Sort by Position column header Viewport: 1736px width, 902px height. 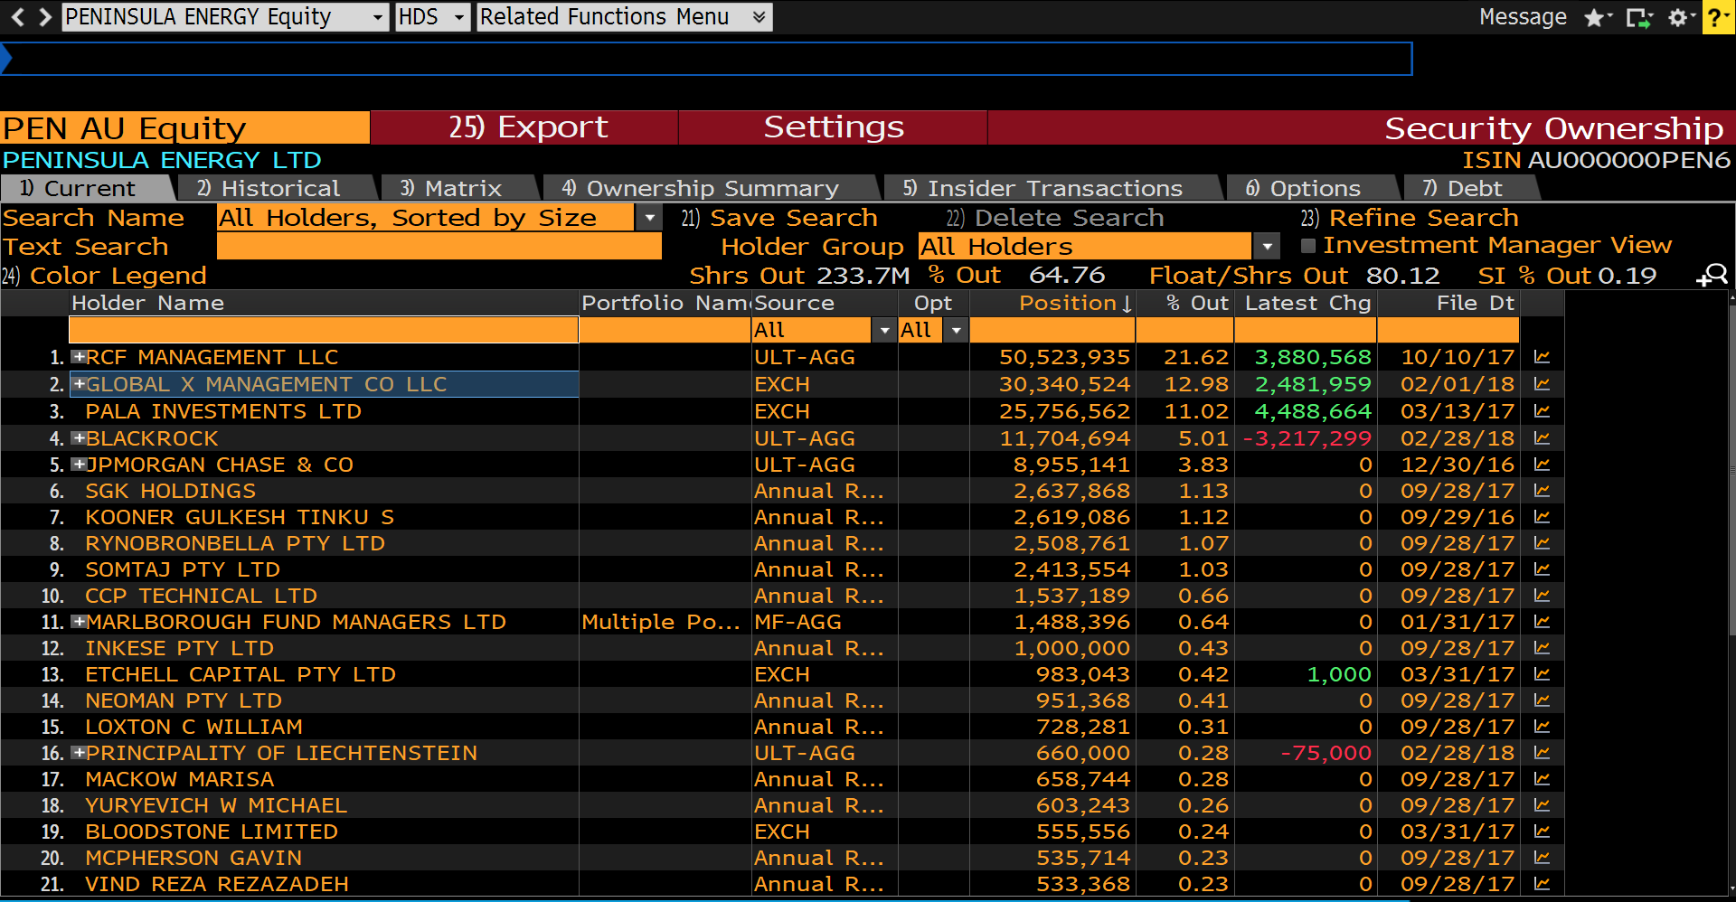1075,304
